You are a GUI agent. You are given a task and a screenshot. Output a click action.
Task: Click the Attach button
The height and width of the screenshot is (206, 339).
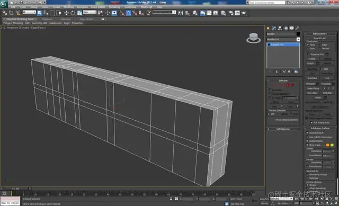[x=310, y=64]
